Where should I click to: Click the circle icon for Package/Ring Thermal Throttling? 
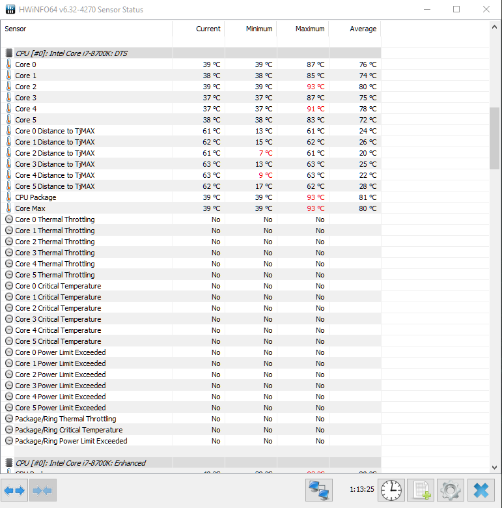click(x=9, y=419)
